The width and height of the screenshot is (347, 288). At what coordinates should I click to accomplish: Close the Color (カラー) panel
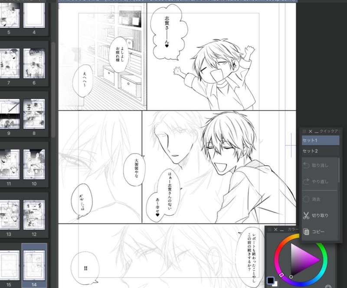[x=276, y=230]
